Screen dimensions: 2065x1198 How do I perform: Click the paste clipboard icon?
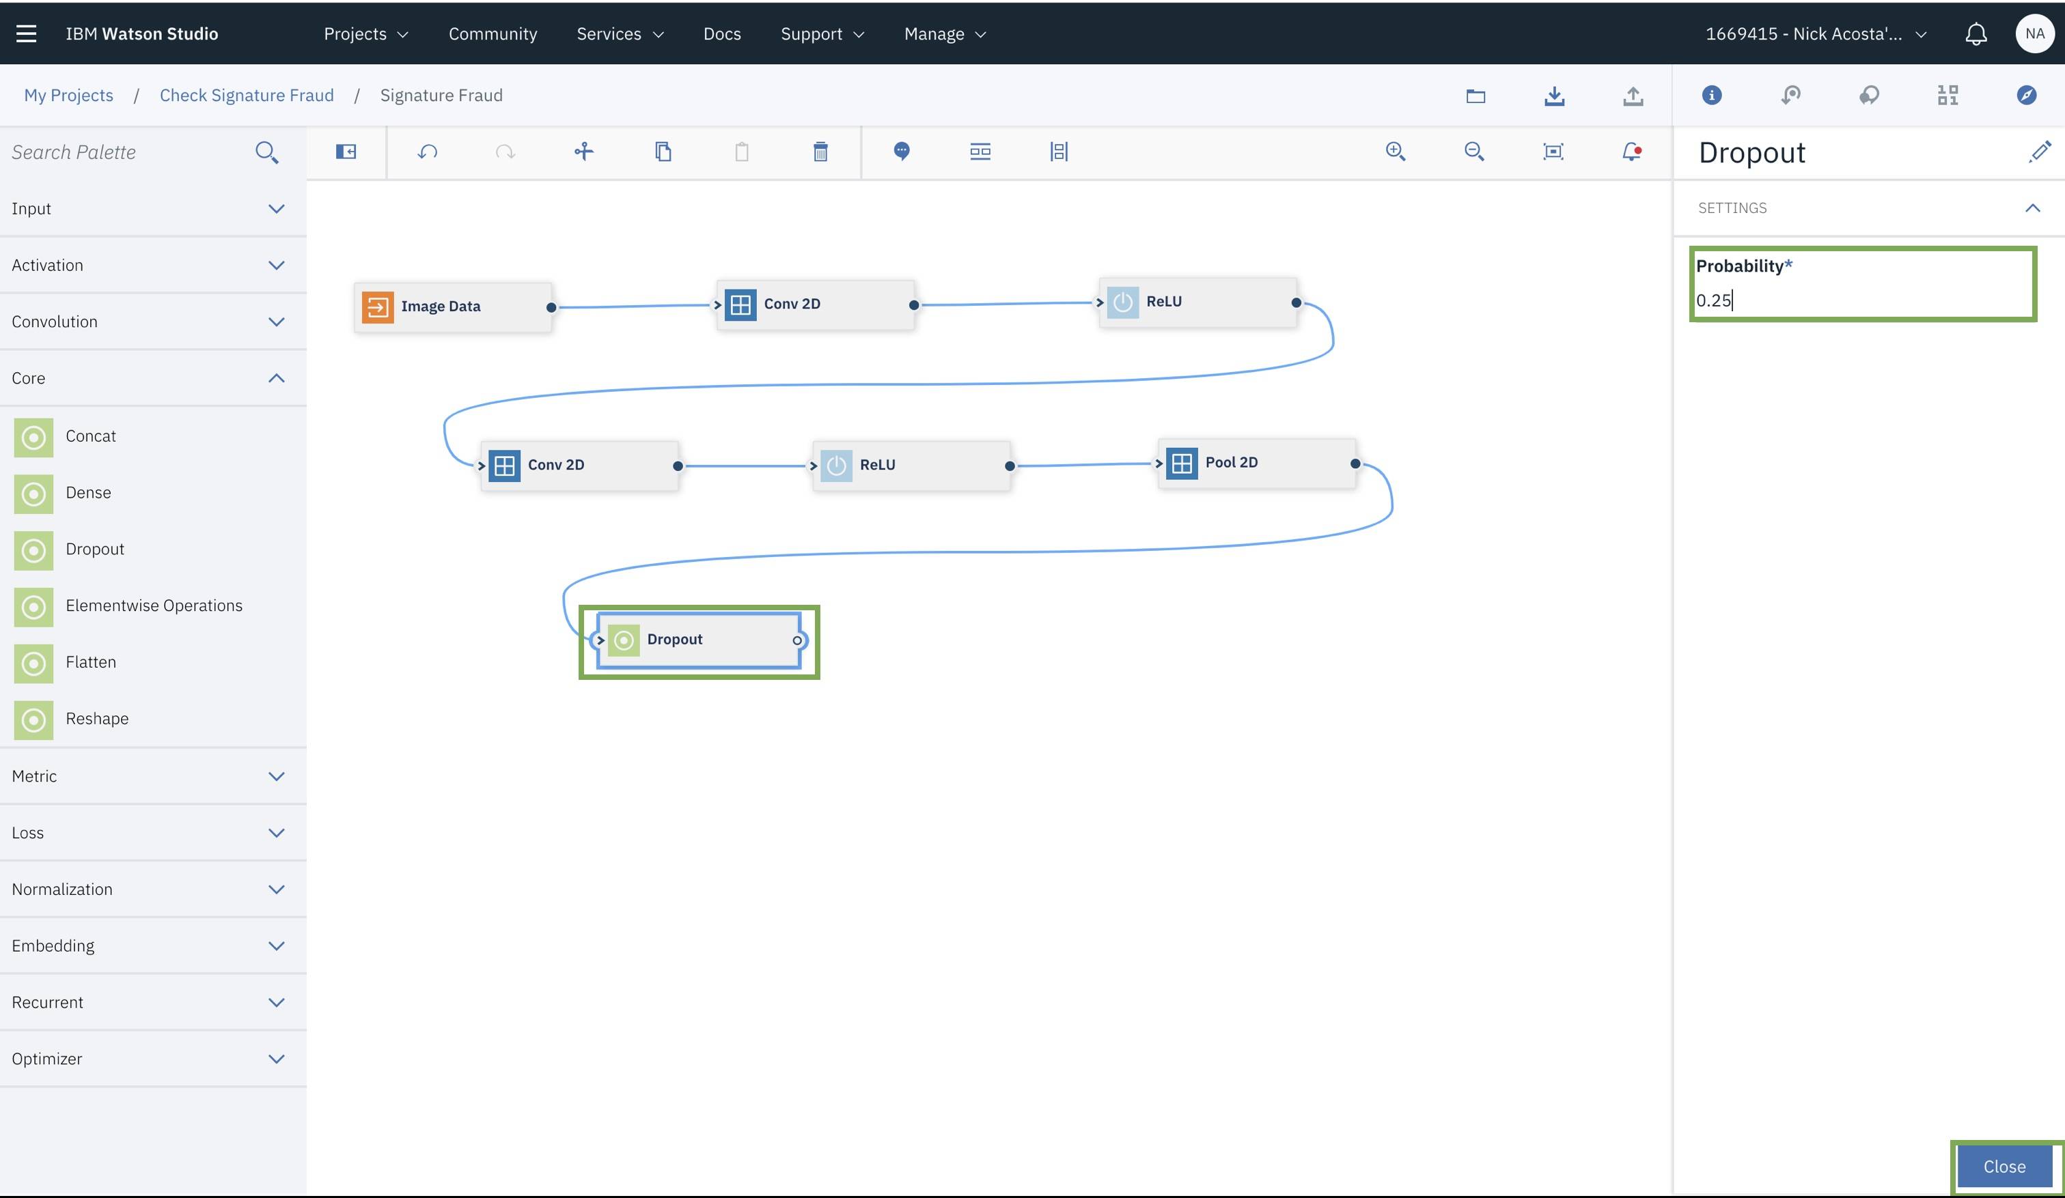742,152
